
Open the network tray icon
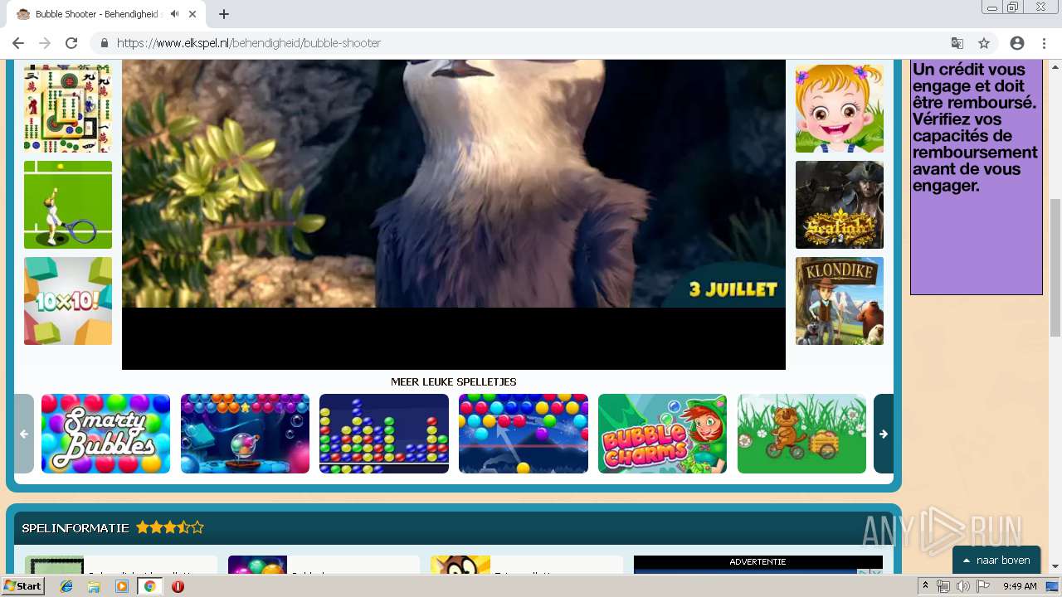tap(943, 586)
